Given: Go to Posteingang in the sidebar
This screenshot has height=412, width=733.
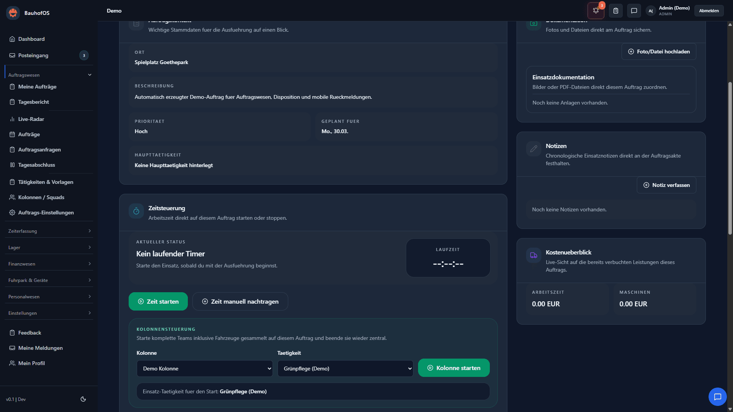Looking at the screenshot, I should point(33,55).
